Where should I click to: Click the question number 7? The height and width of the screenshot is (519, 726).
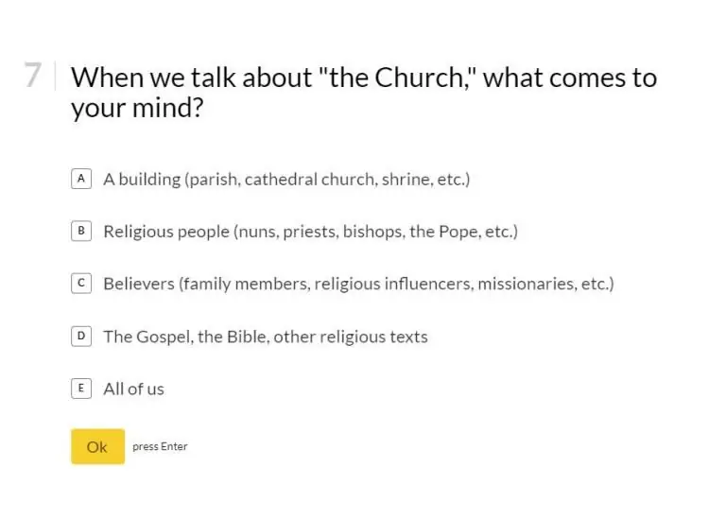point(33,76)
